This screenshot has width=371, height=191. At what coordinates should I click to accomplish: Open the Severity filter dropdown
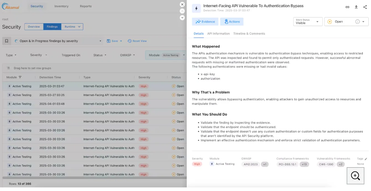pos(38,55)
